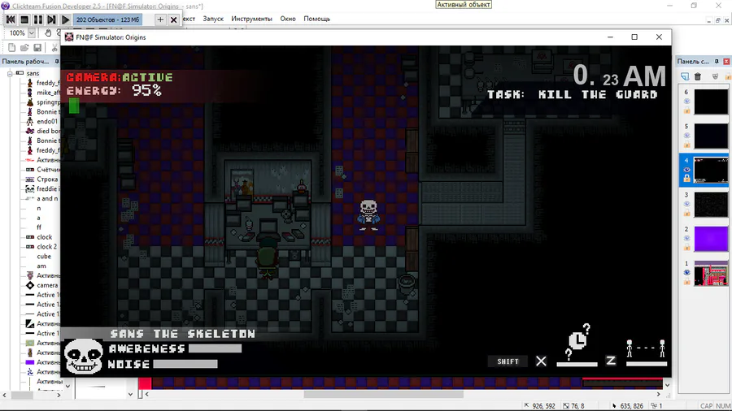Click the X icon in game HUD
Screen dimensions: 732x411
point(541,361)
